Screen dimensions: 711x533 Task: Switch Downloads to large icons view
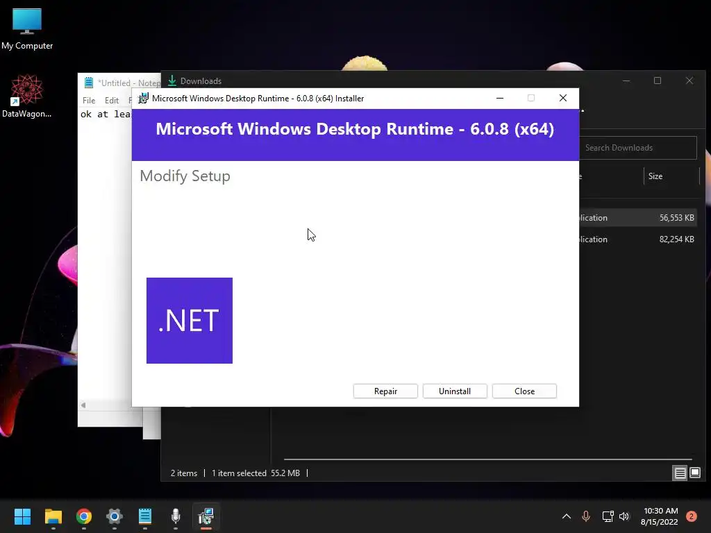pos(694,473)
